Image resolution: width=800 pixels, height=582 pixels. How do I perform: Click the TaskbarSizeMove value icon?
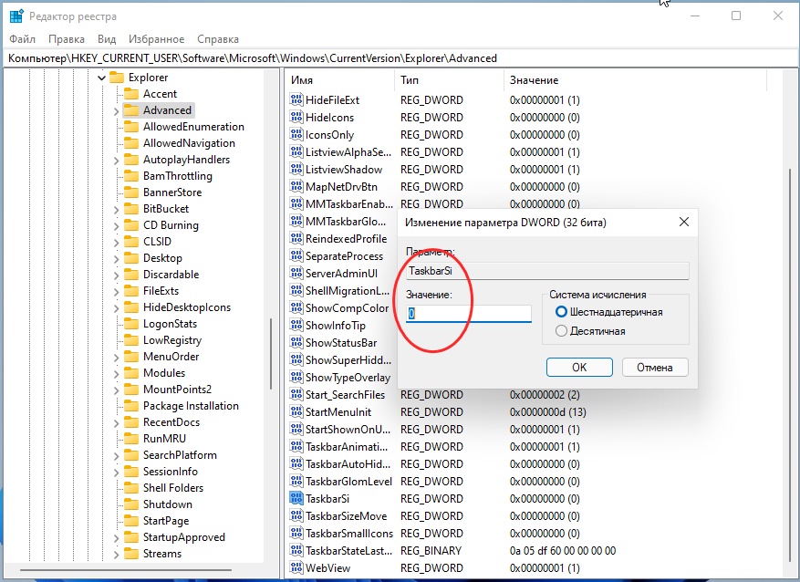(x=296, y=515)
